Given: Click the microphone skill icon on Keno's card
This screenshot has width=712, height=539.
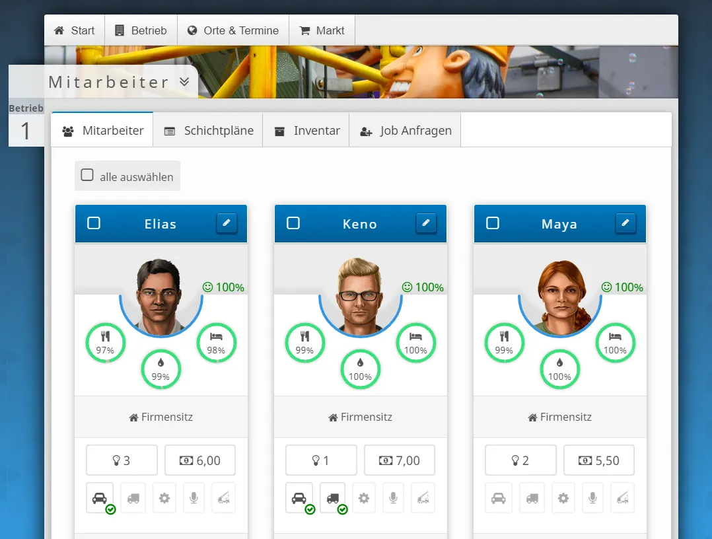Looking at the screenshot, I should (x=393, y=498).
